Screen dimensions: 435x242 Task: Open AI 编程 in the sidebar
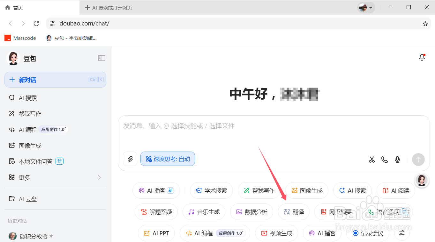55,130
